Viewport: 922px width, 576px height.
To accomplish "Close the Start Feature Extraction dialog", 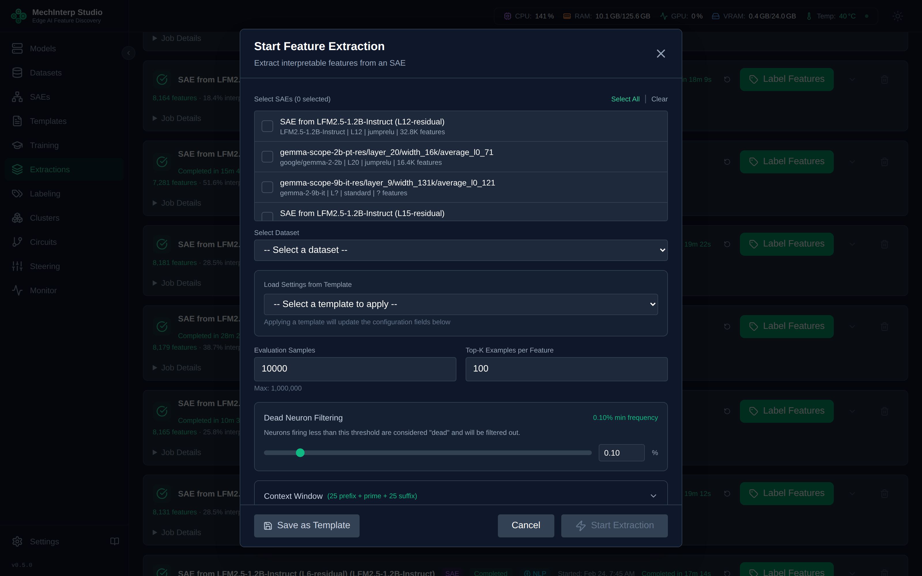I will (661, 54).
